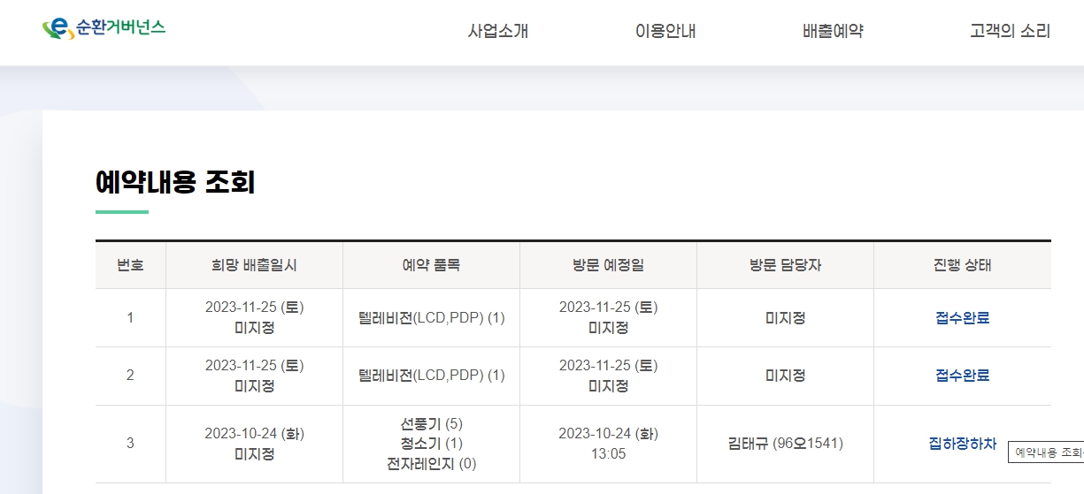Select the 김태규 (96오1541) manager cell

[x=785, y=443]
